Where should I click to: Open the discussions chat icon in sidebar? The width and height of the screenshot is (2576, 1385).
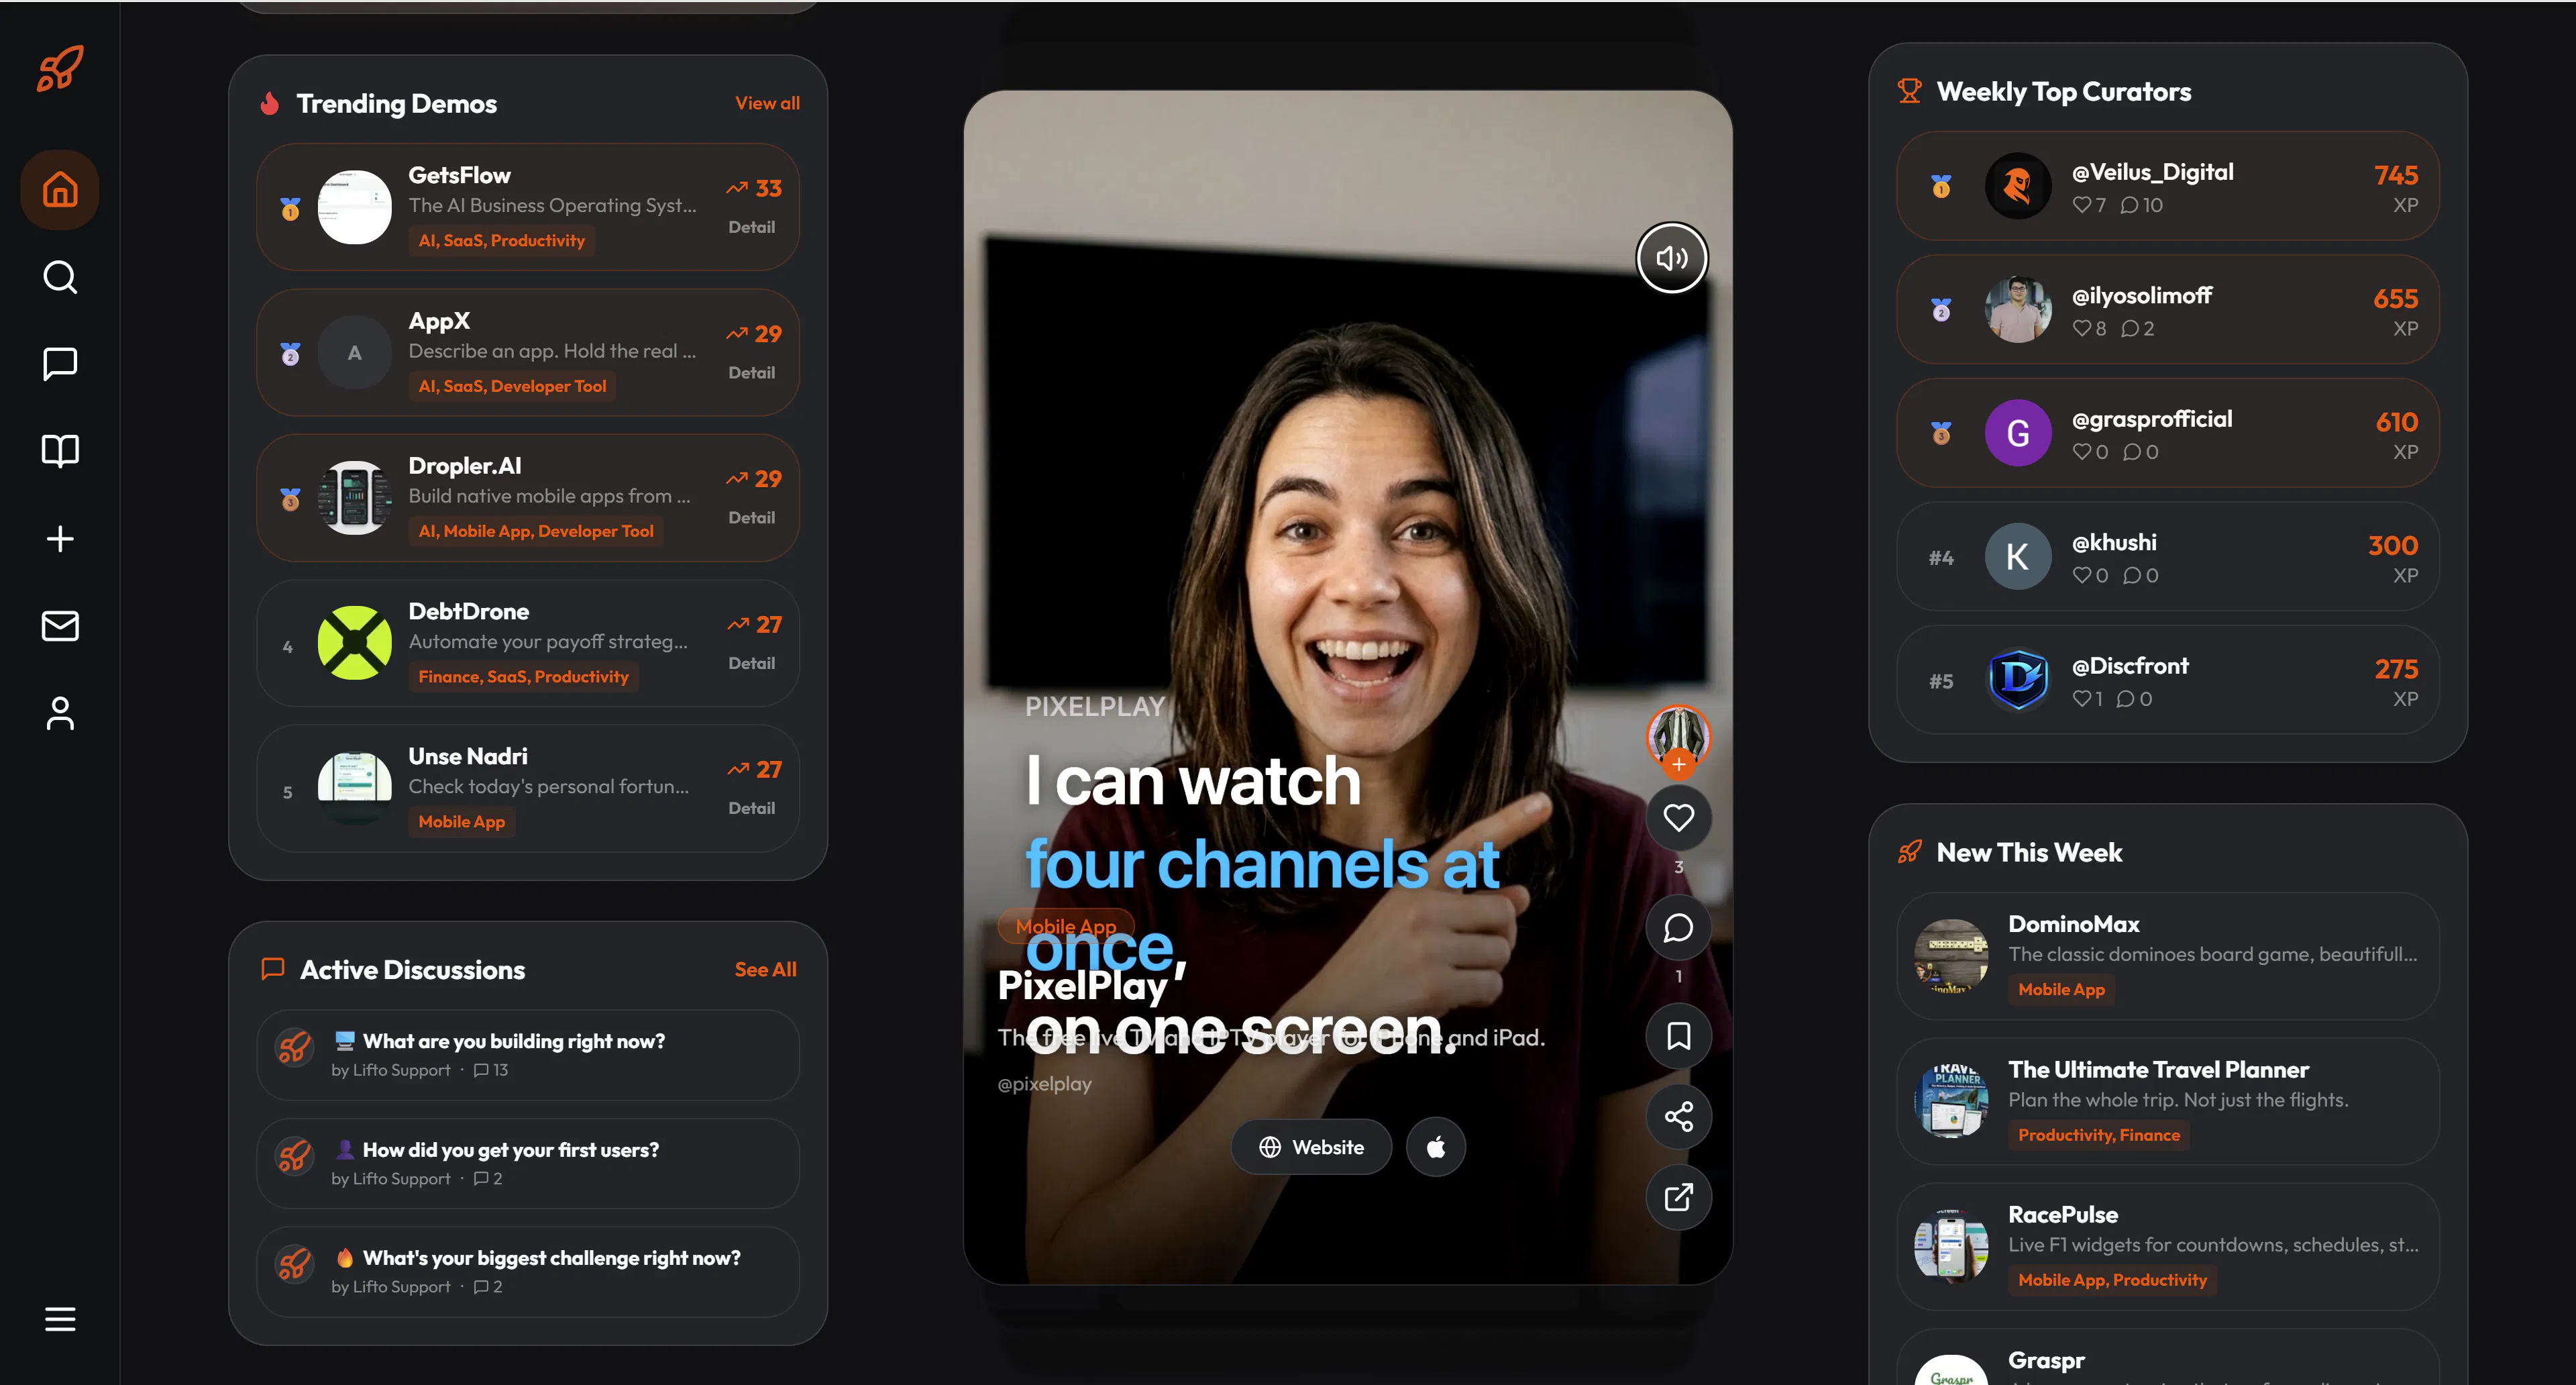(x=60, y=364)
